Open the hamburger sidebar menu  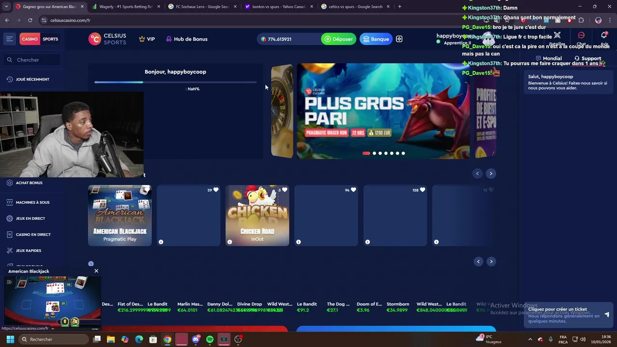(9, 39)
